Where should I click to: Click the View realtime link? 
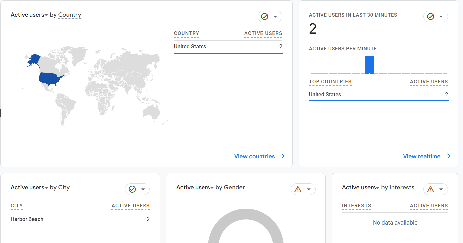coord(422,156)
